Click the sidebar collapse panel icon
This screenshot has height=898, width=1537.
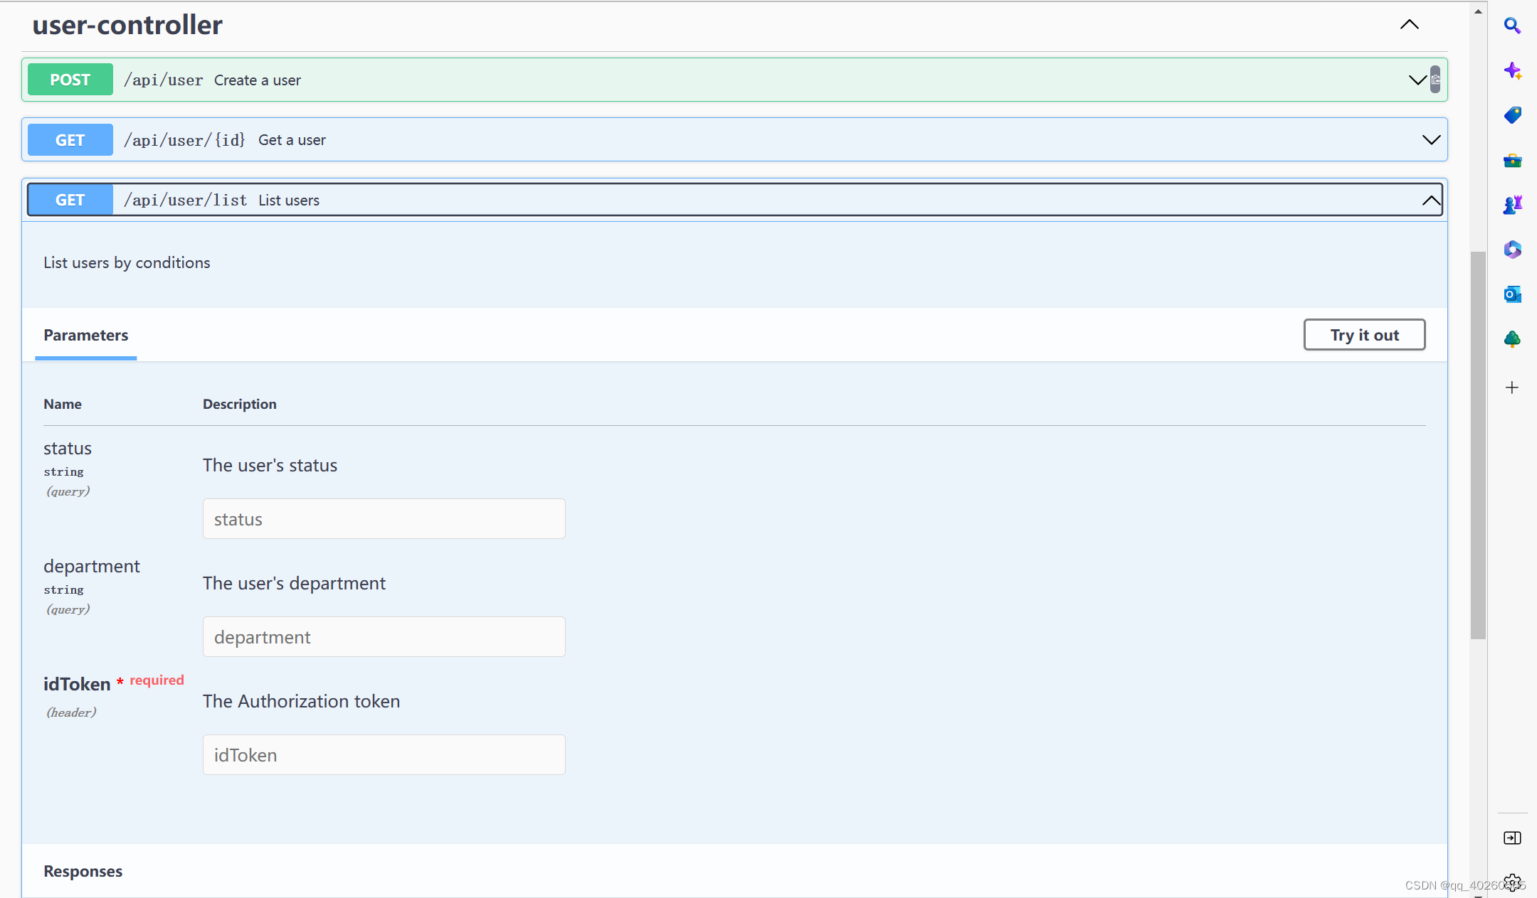1512,838
